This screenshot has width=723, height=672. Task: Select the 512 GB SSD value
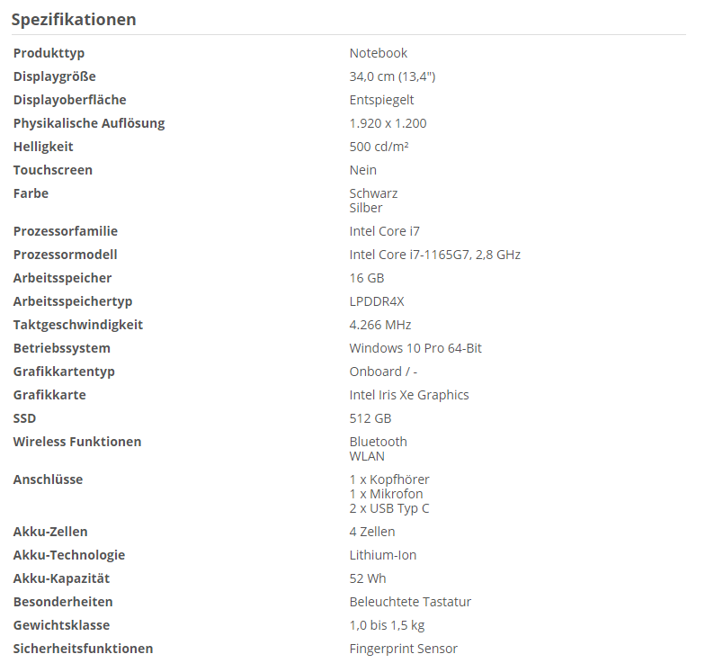370,418
